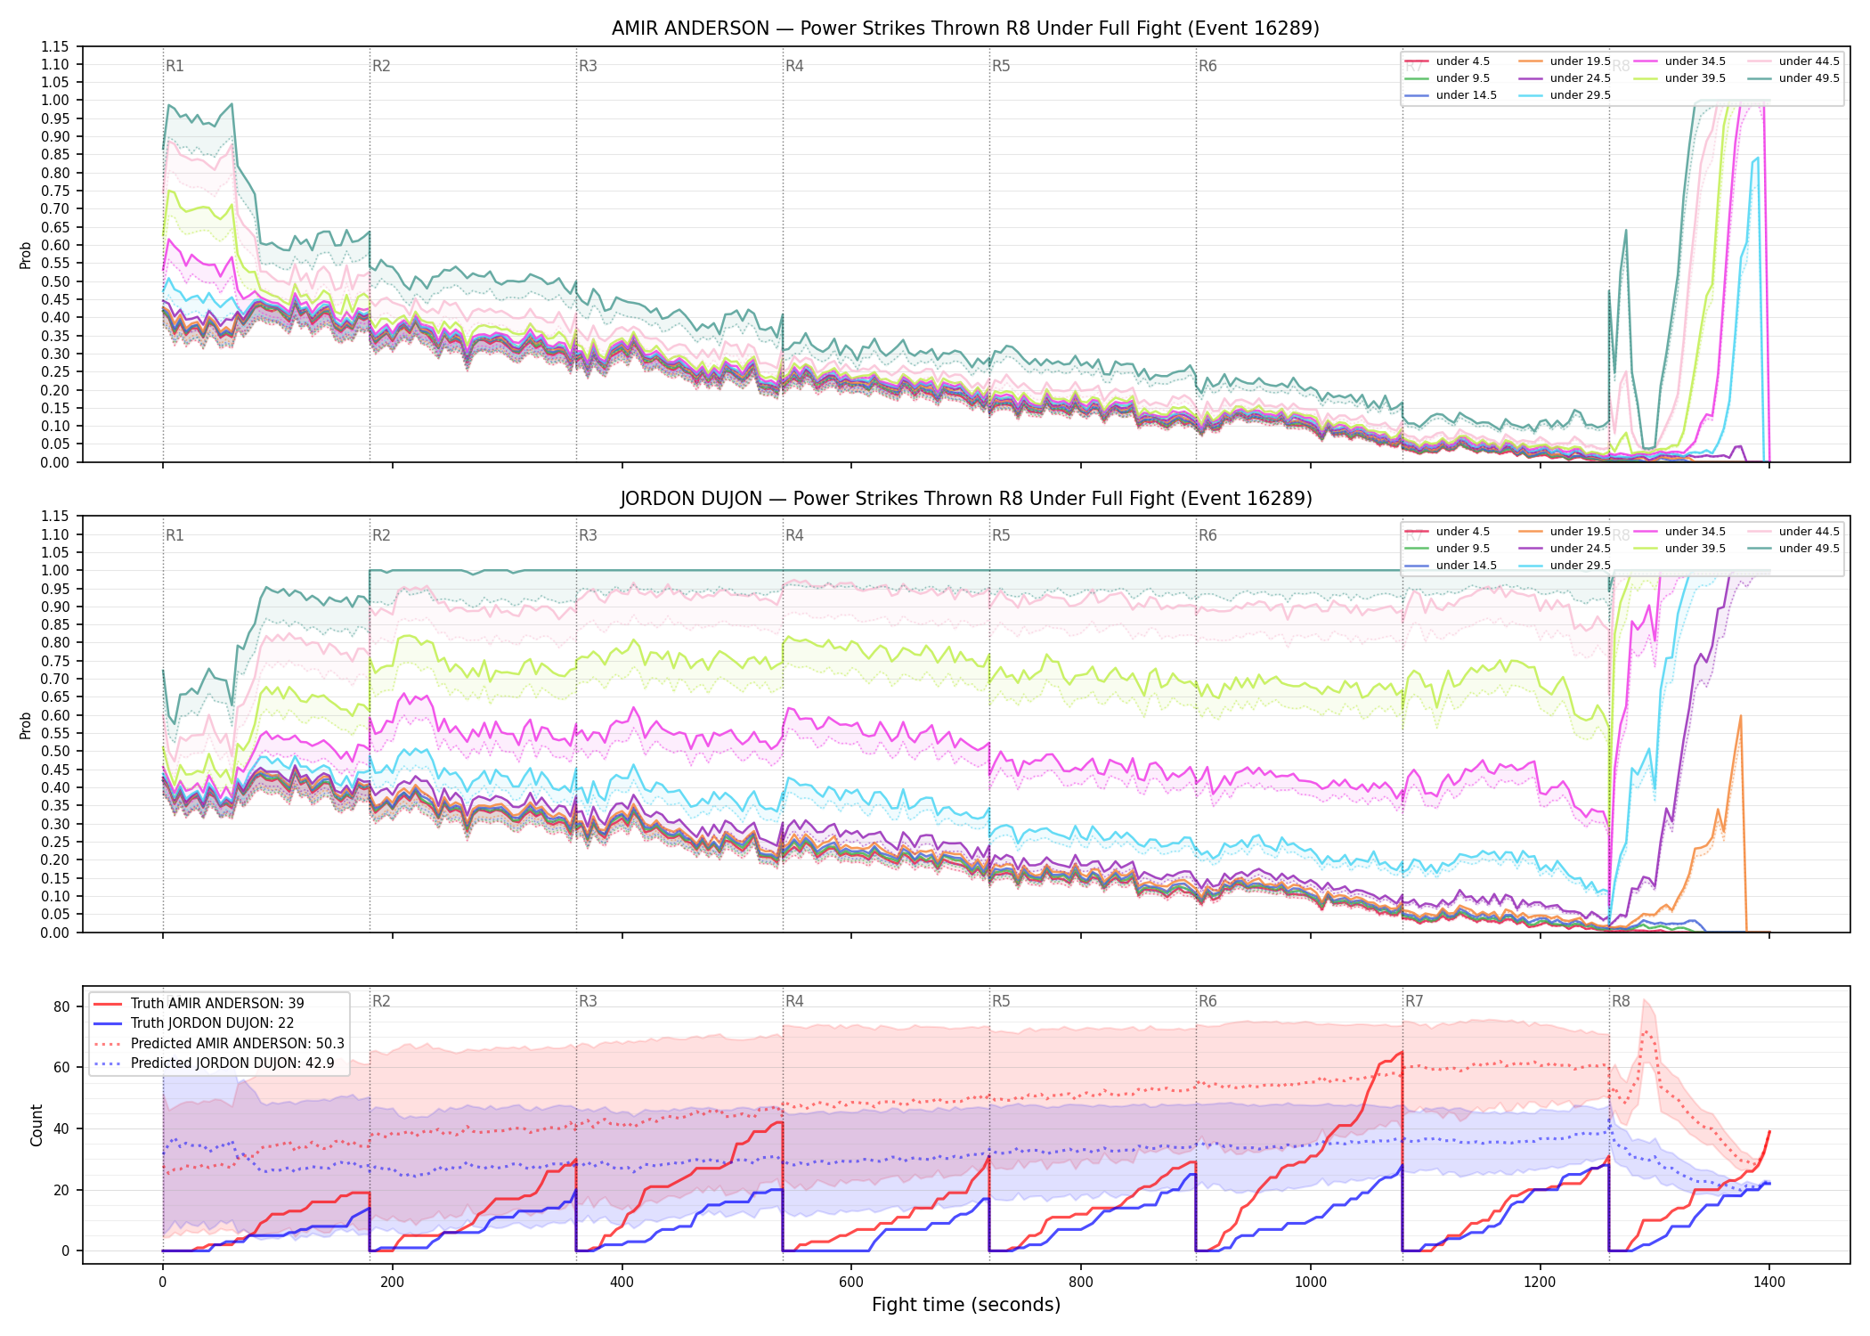The width and height of the screenshot is (1870, 1336).
Task: Select 'Predicted AMIR ANDERSON: 50.3' legend entry
Action: [x=218, y=1043]
